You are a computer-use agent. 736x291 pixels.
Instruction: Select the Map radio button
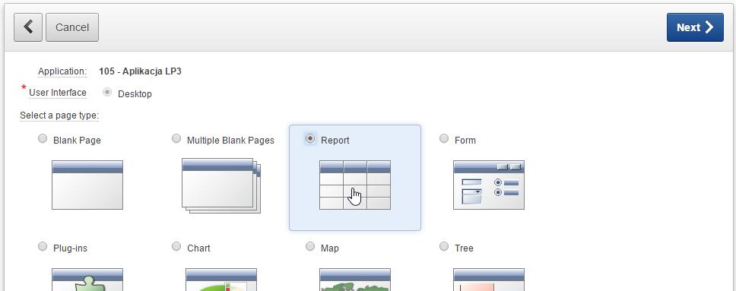(310, 246)
